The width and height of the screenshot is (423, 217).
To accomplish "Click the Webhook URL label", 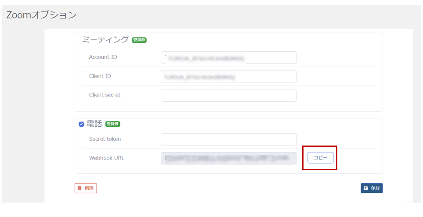I will 106,158.
